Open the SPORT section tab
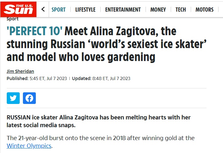The height and width of the screenshot is (153, 223). point(58,10)
